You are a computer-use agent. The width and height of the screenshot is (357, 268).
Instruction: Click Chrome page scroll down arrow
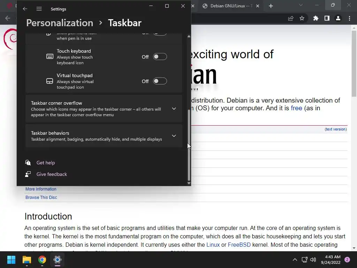(x=354, y=248)
